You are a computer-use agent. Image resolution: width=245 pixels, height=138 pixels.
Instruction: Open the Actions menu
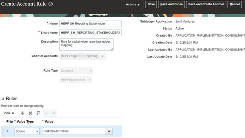[133, 4]
